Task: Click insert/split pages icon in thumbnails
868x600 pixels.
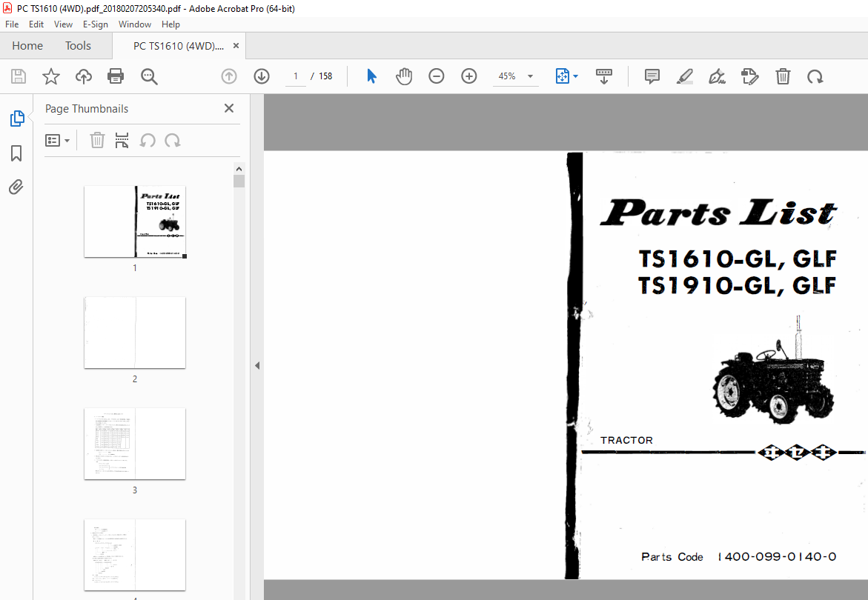Action: [122, 141]
